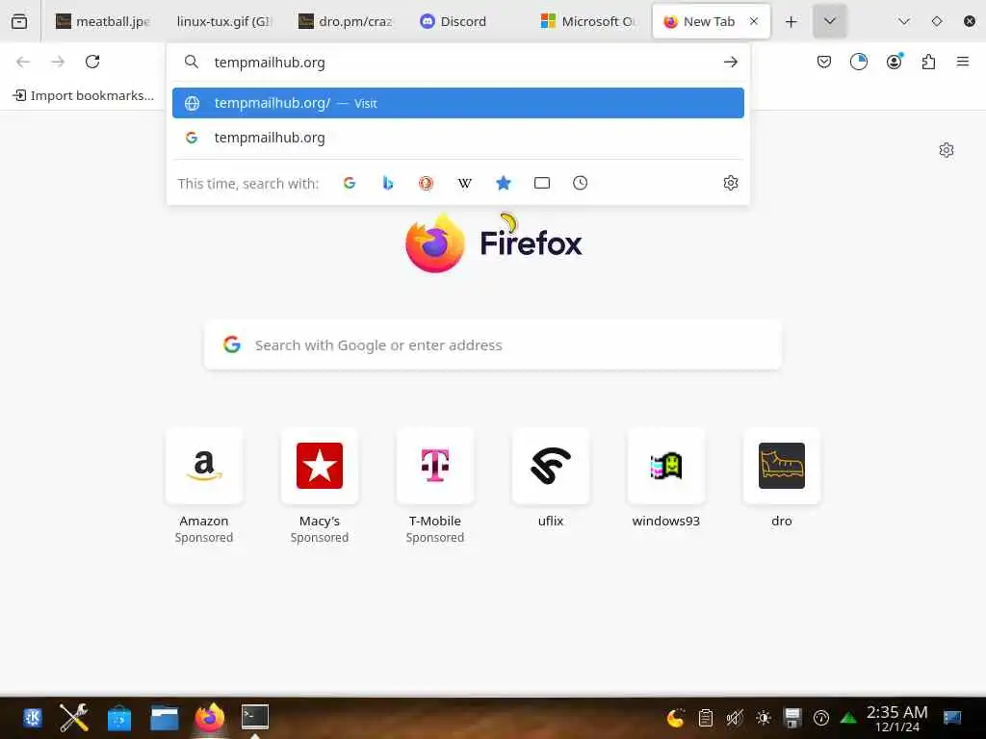986x739 pixels.
Task: Open the terminal taskbar icon
Action: (x=254, y=716)
